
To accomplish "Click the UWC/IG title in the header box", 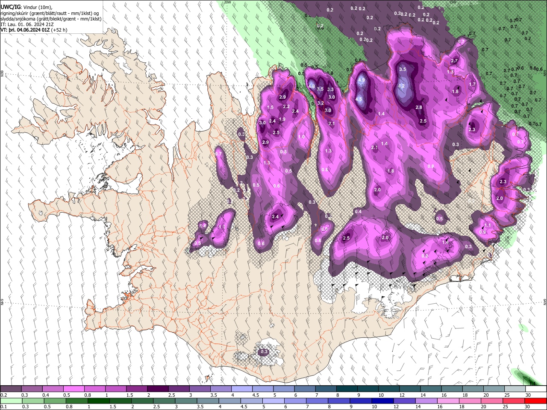I will click(x=10, y=7).
